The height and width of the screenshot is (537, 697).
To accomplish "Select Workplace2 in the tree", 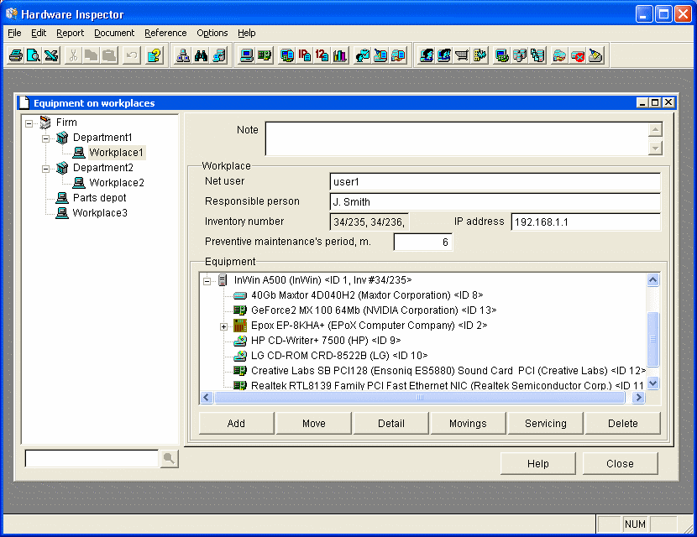I will 117,183.
